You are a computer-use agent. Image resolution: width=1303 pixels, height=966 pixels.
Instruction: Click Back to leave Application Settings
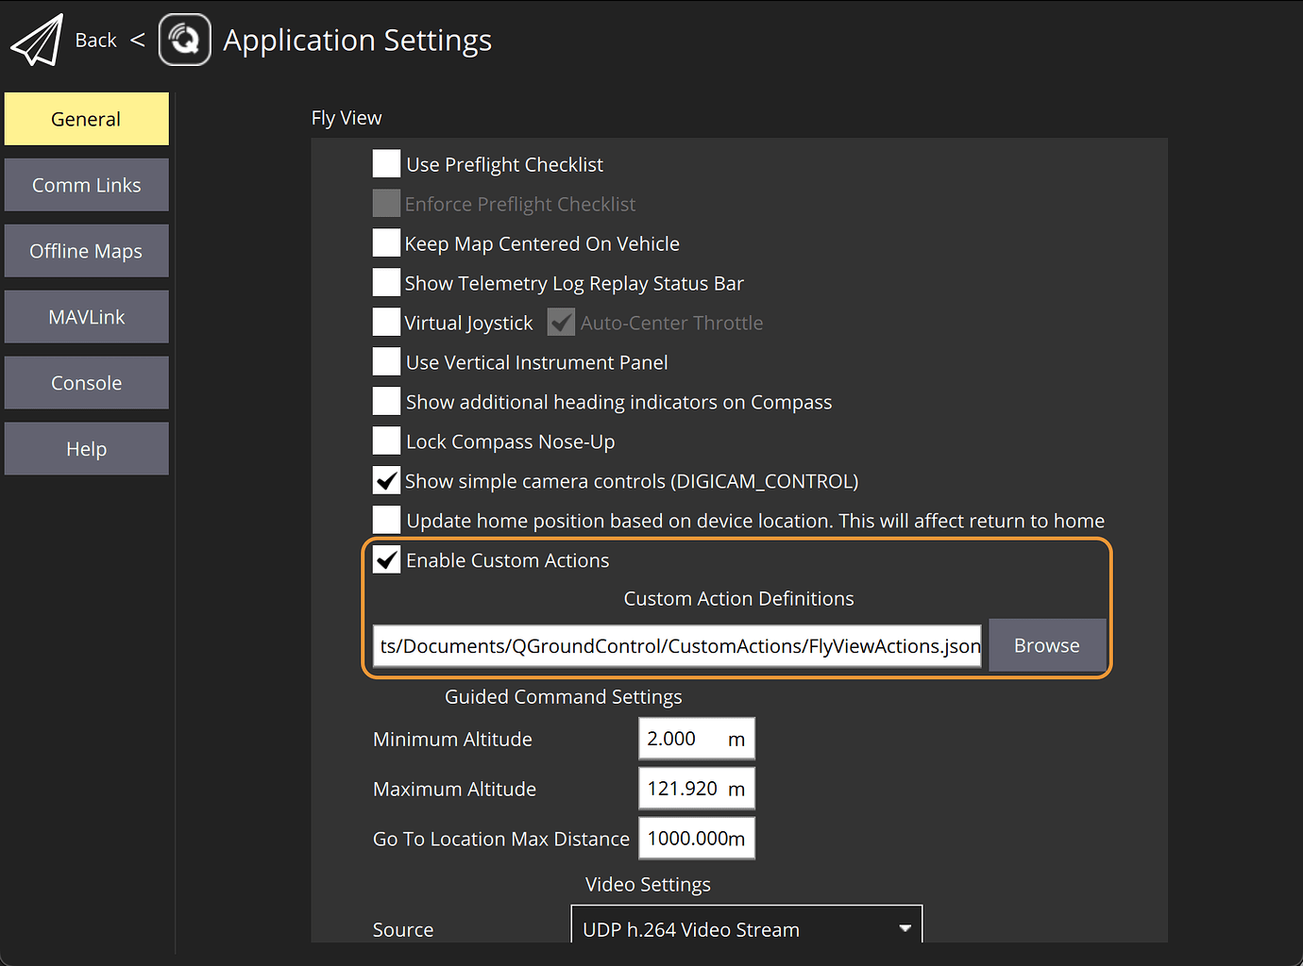point(95,40)
